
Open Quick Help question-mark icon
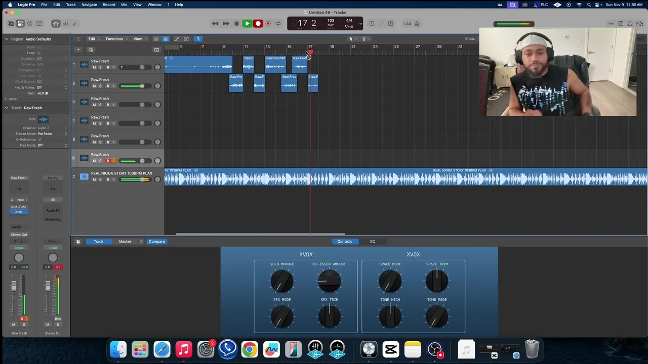30,23
